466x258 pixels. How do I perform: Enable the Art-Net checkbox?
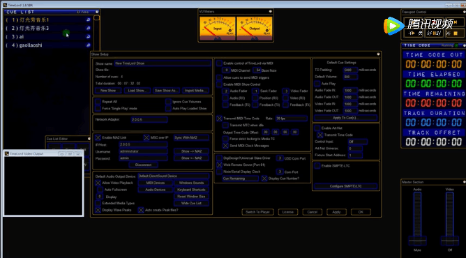click(317, 128)
